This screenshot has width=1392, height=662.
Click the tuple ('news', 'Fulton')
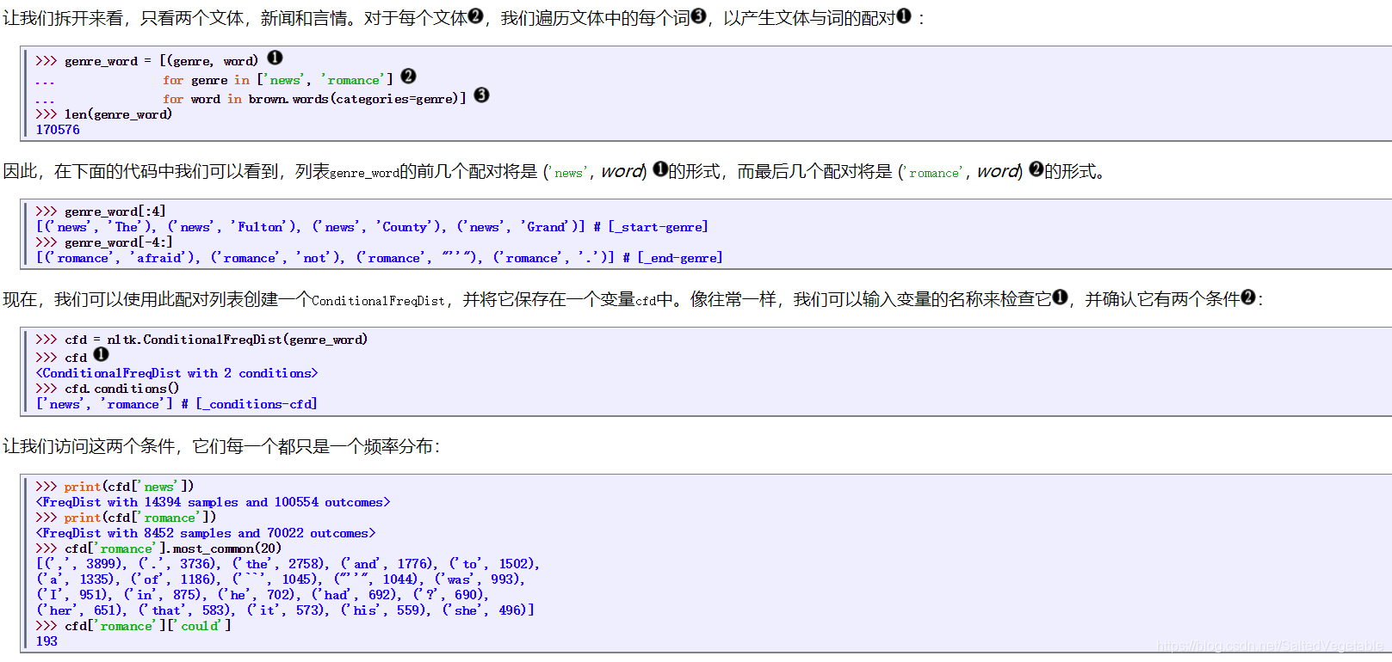(x=233, y=227)
